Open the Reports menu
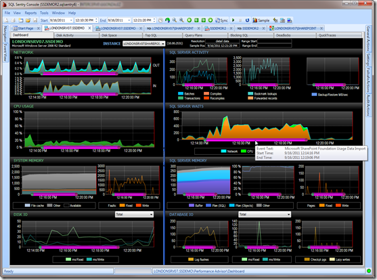377x280 pixels. tap(30, 13)
